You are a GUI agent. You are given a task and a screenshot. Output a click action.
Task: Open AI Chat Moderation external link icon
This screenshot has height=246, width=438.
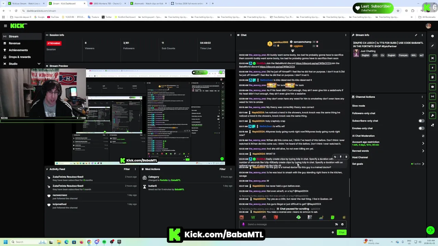(423, 136)
